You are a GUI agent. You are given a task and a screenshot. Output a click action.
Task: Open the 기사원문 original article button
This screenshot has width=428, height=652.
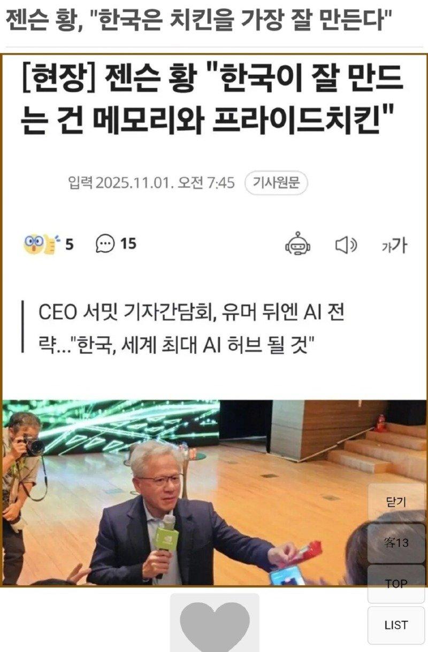point(276,183)
